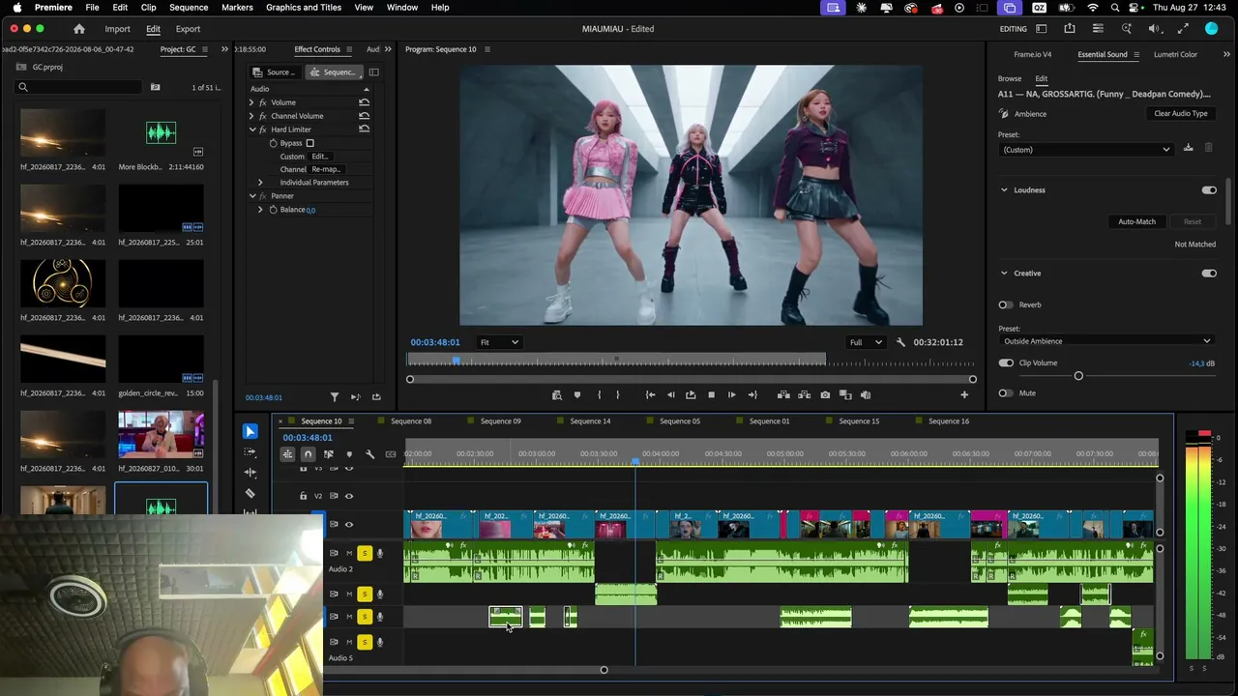Click the Home icon in the header
Image resolution: width=1238 pixels, height=696 pixels.
[x=79, y=29]
